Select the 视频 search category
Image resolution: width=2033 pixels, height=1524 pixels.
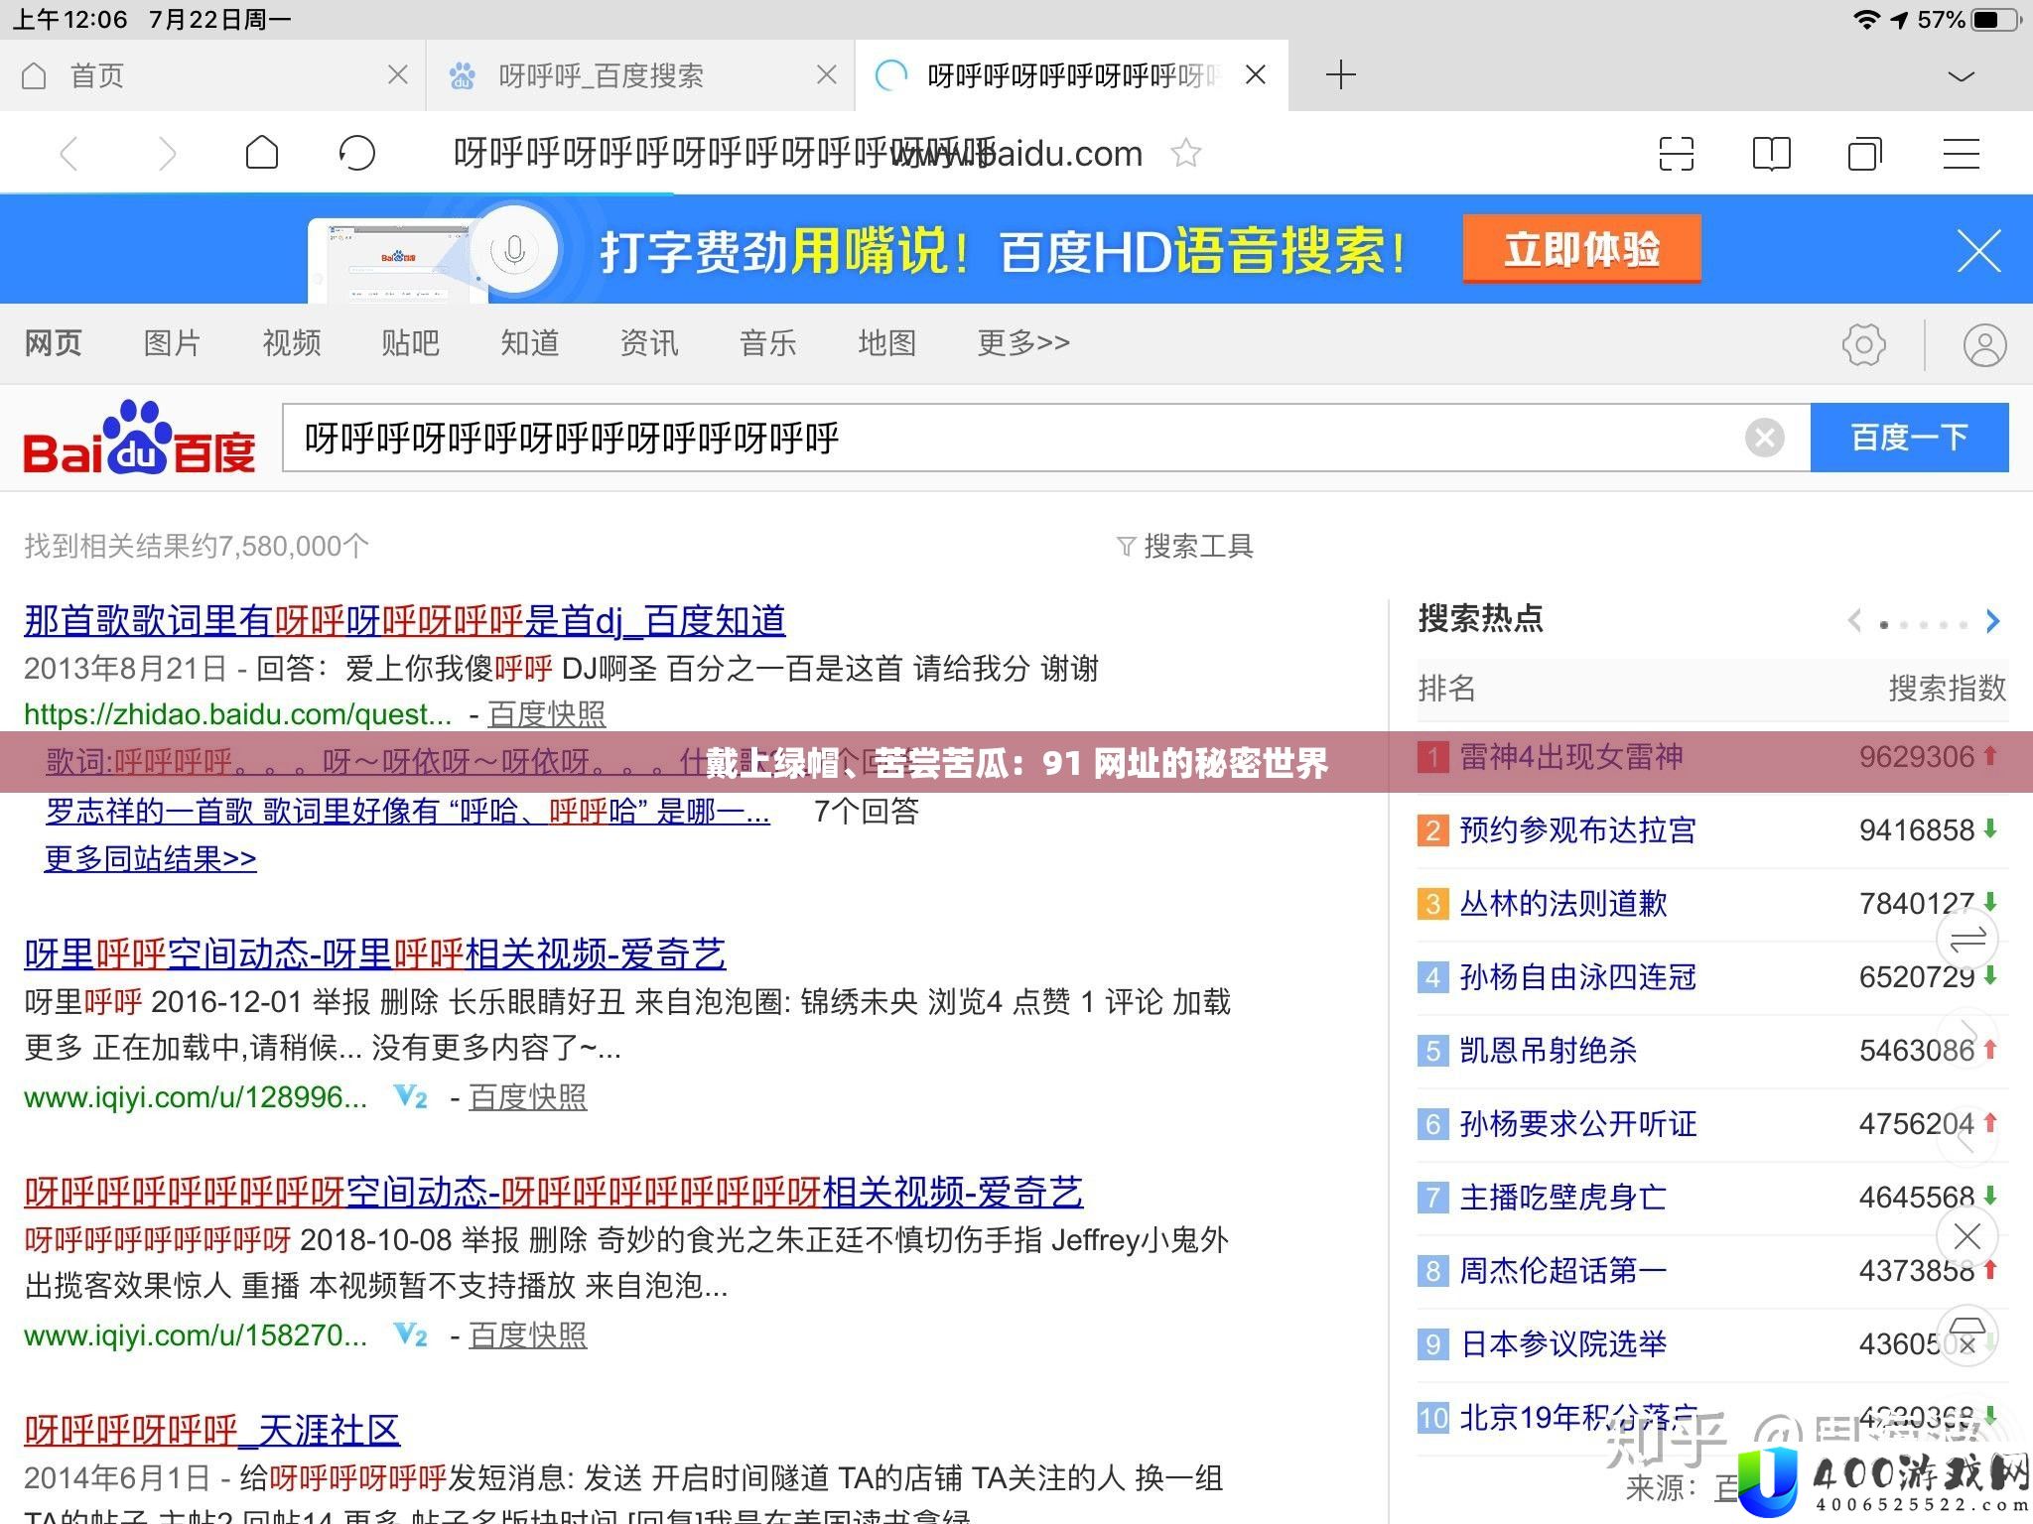tap(291, 343)
